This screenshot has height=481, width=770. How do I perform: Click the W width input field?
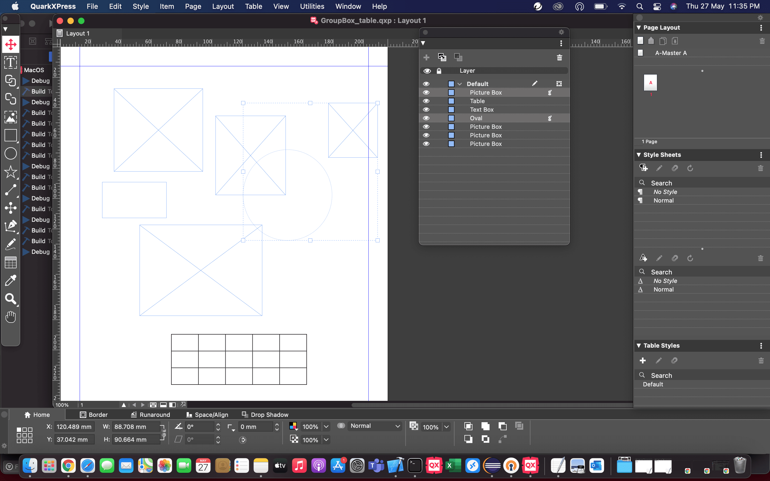pyautogui.click(x=137, y=426)
